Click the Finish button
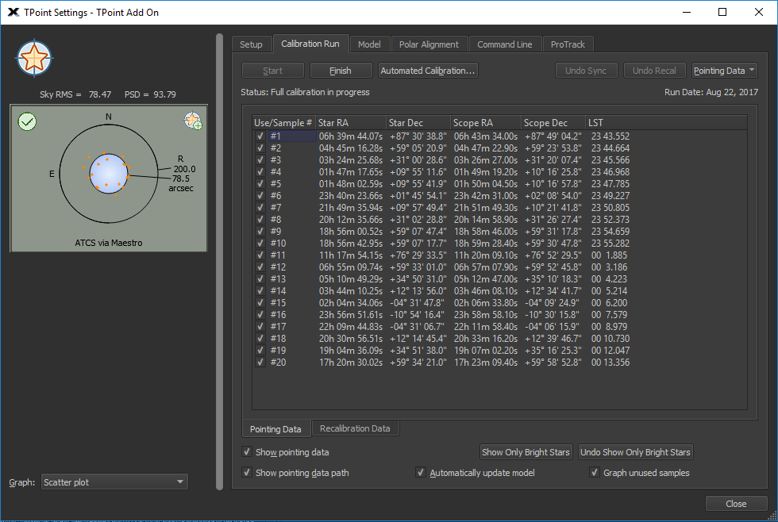The image size is (778, 522). (x=341, y=71)
